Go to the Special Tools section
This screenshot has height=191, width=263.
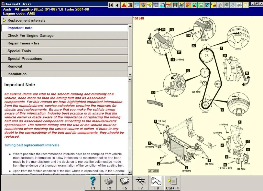pyautogui.click(x=19, y=51)
